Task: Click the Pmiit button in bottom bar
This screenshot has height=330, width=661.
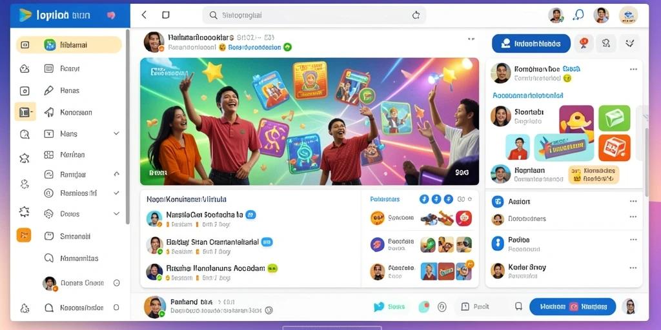Action: (x=476, y=307)
